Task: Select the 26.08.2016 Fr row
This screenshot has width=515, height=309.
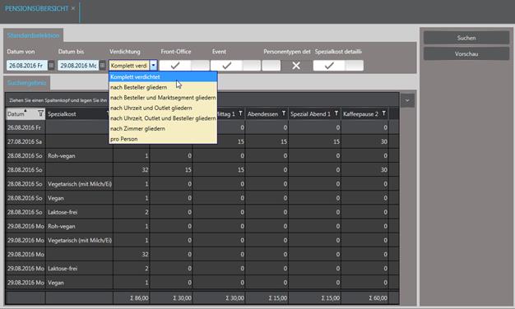Action: 202,127
